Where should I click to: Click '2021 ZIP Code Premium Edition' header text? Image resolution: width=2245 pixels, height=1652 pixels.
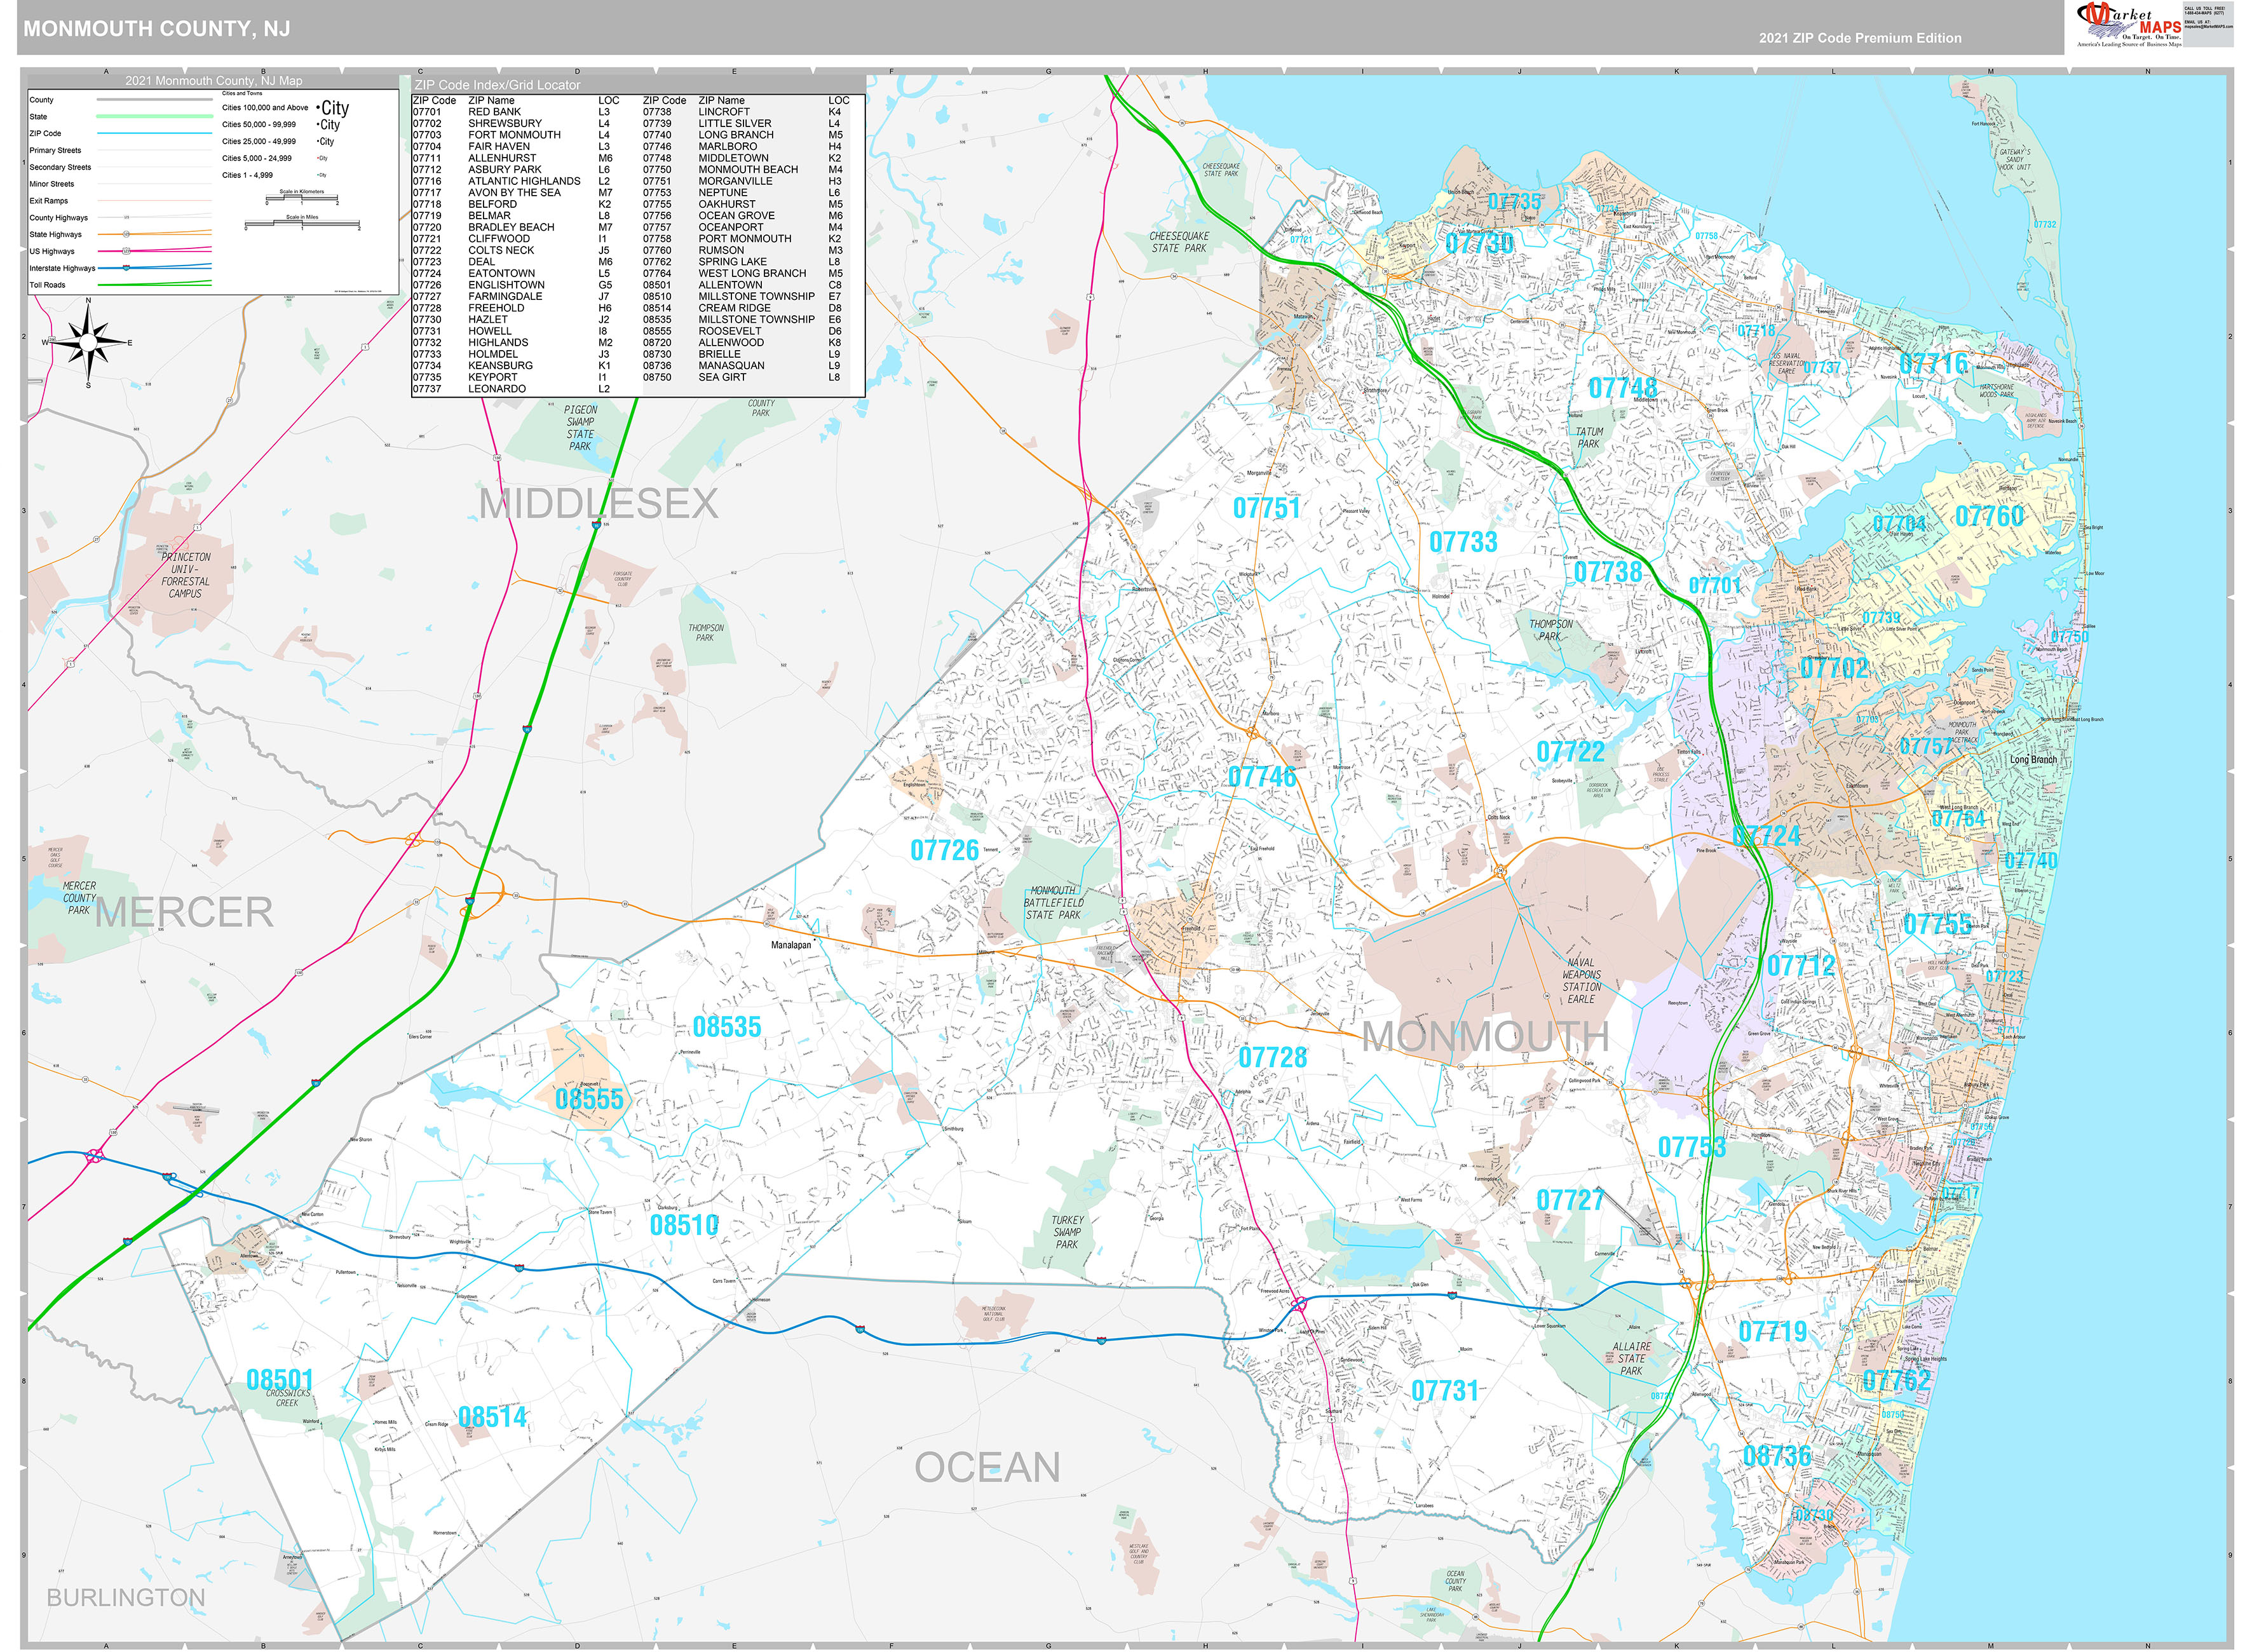point(1860,38)
